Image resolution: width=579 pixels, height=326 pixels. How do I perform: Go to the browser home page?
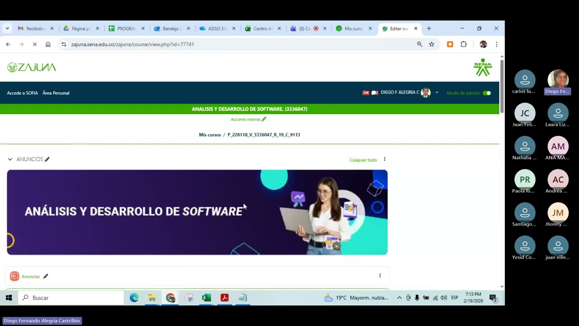pos(48,44)
